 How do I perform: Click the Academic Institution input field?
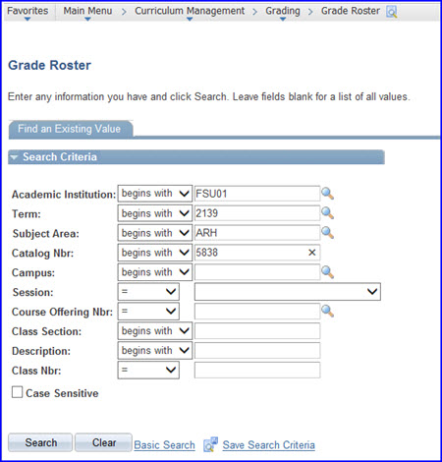point(257,194)
